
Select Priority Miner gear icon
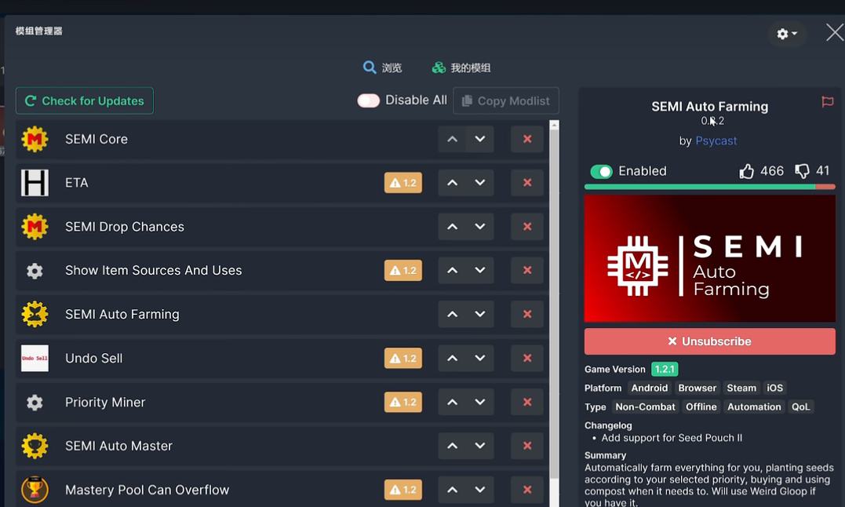click(x=35, y=403)
